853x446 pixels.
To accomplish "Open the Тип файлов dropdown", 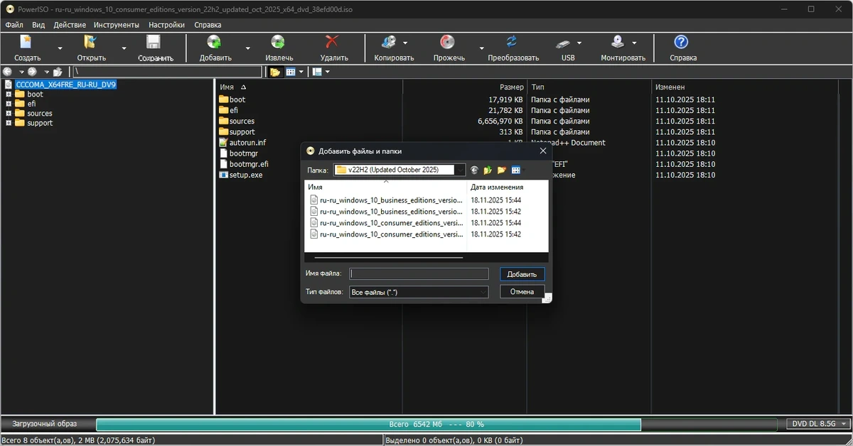I will (419, 292).
